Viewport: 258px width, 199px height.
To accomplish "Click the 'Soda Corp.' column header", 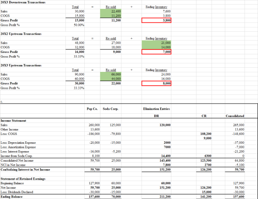I will click(111, 109).
